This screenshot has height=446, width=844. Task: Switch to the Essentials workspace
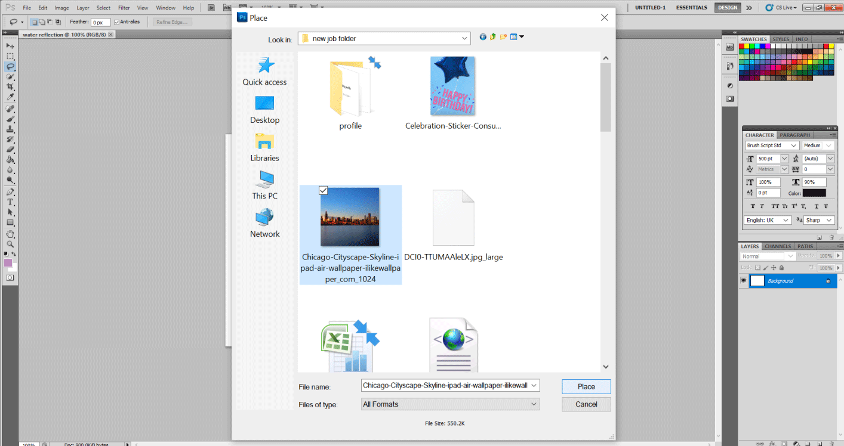pyautogui.click(x=691, y=8)
